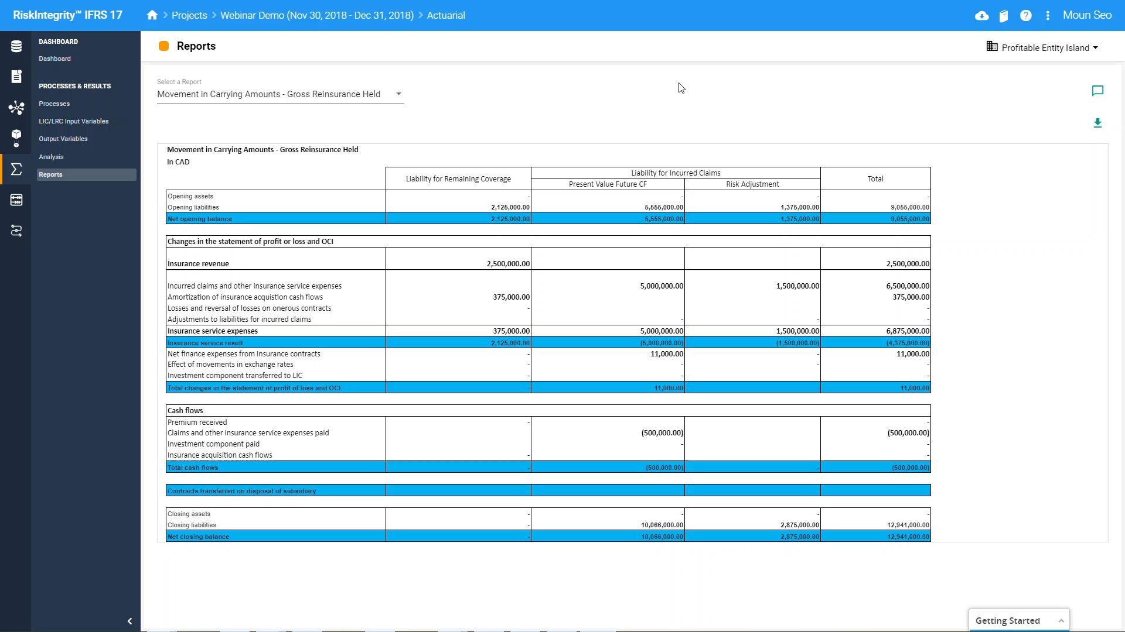This screenshot has height=632, width=1125.
Task: Click the Webinar Demo breadcrumb link
Action: (316, 15)
